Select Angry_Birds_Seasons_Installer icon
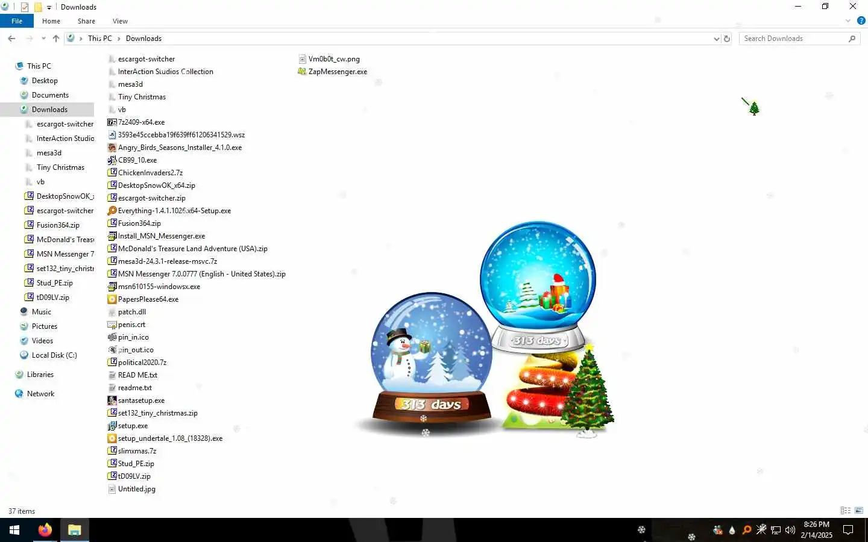 point(112,148)
